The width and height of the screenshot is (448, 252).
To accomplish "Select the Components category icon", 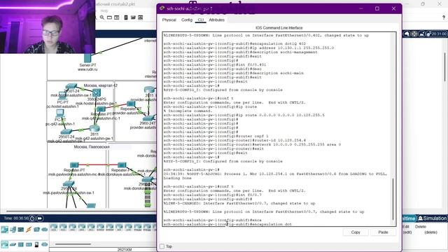I will pyautogui.click(x=21, y=229).
